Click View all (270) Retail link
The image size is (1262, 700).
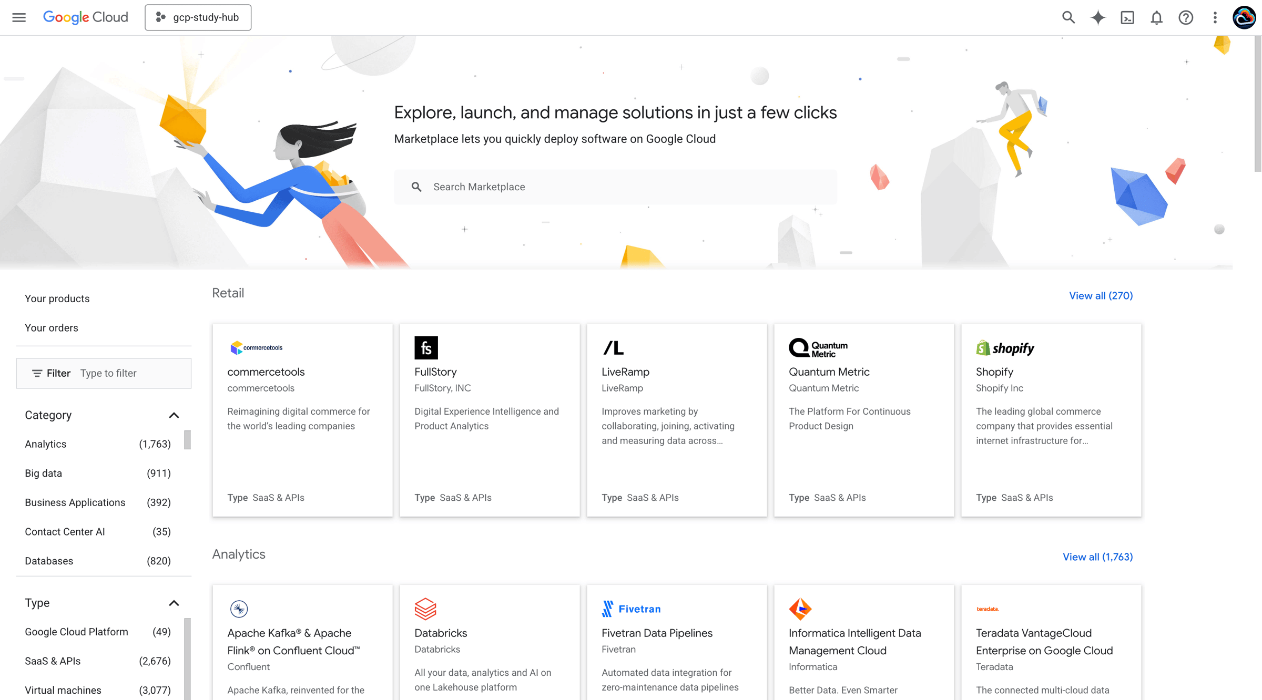point(1101,296)
